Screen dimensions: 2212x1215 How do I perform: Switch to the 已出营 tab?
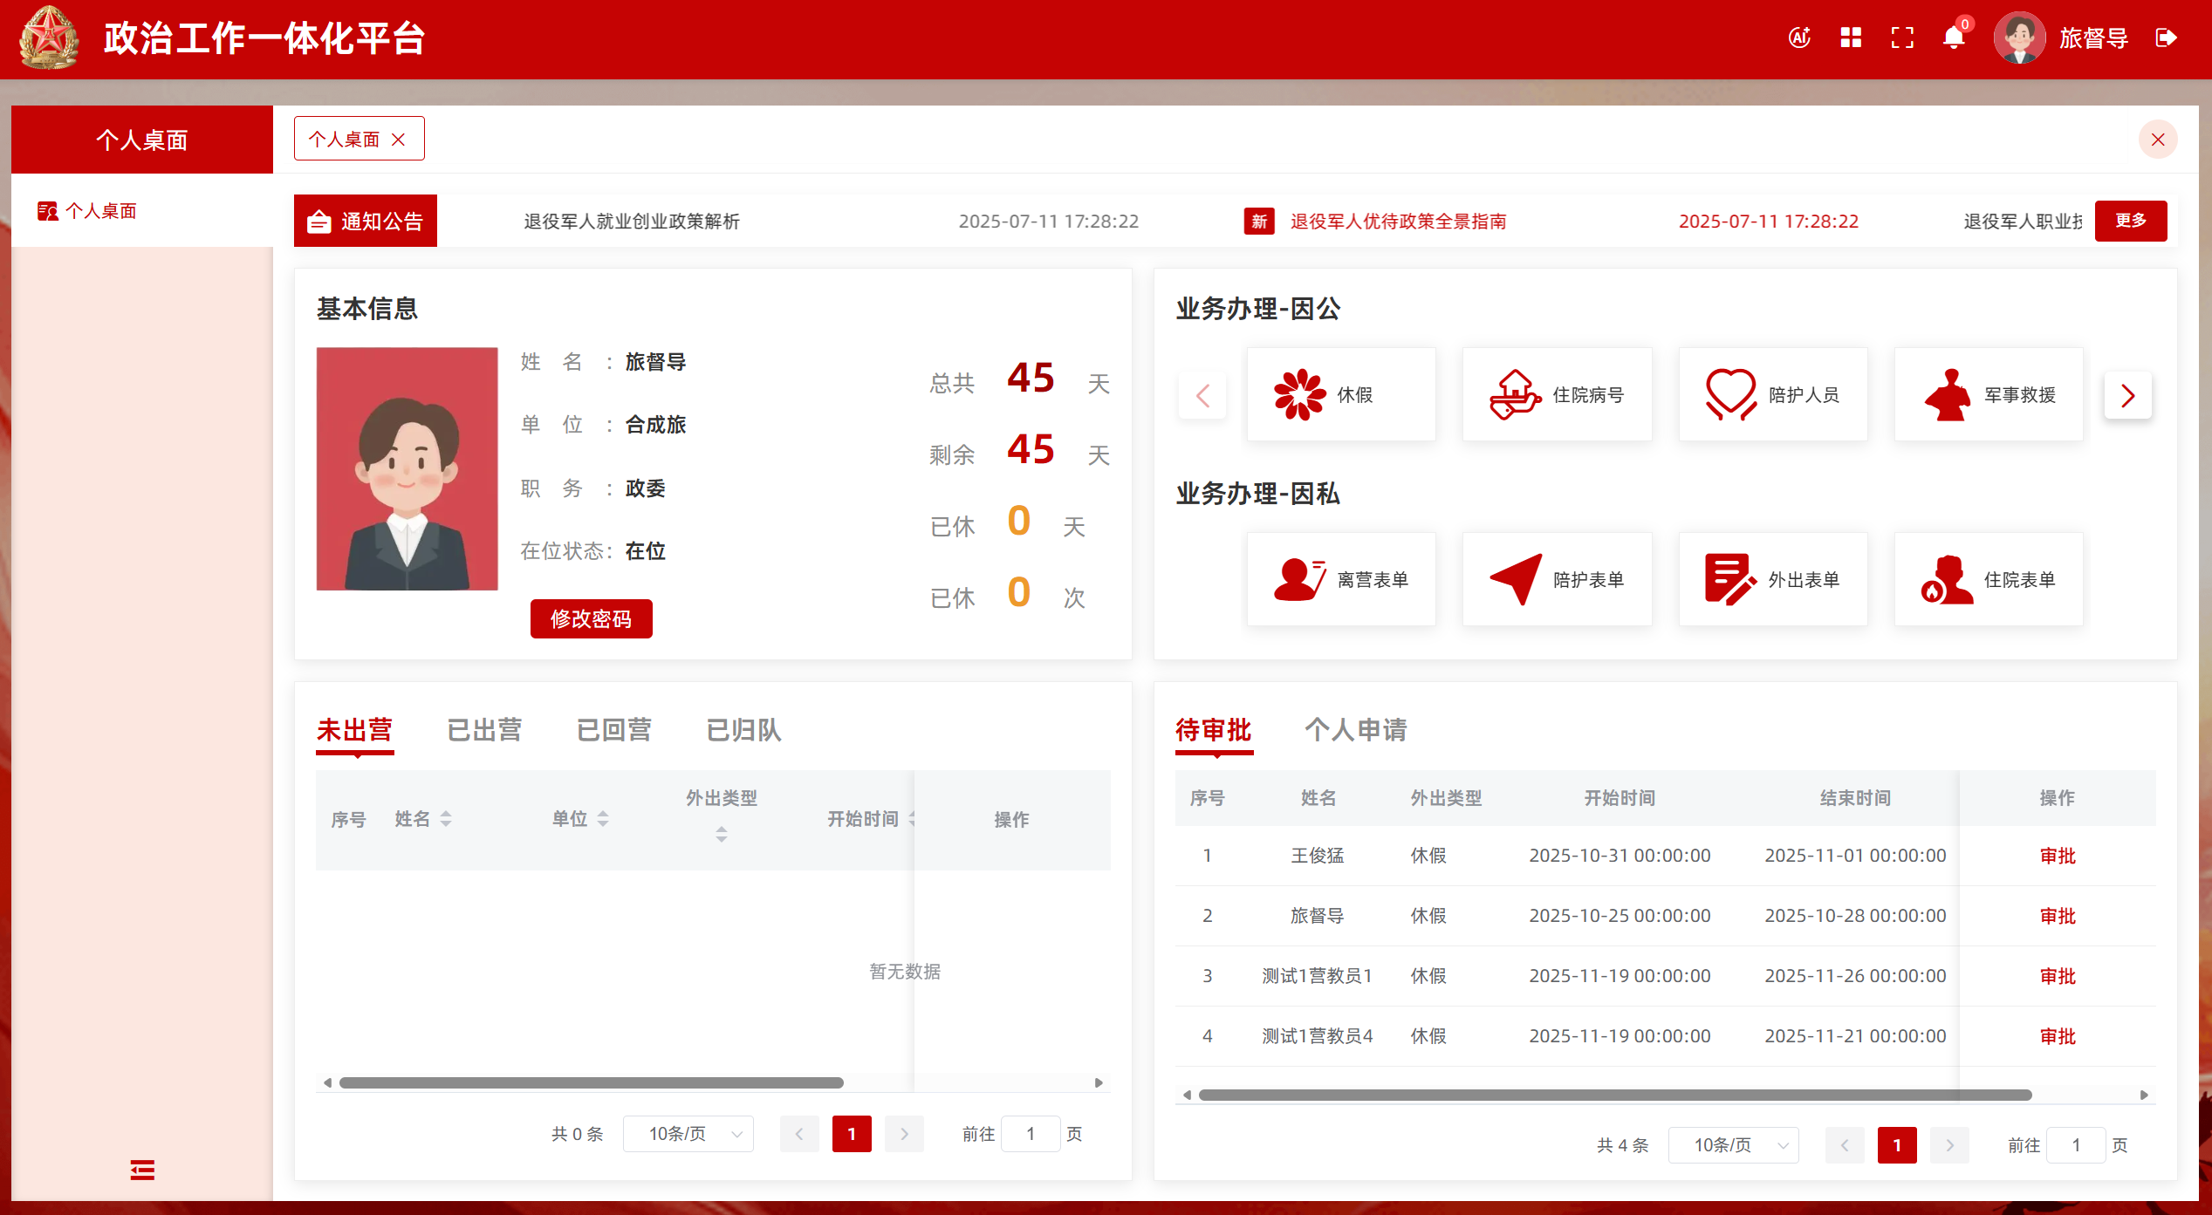(x=484, y=730)
